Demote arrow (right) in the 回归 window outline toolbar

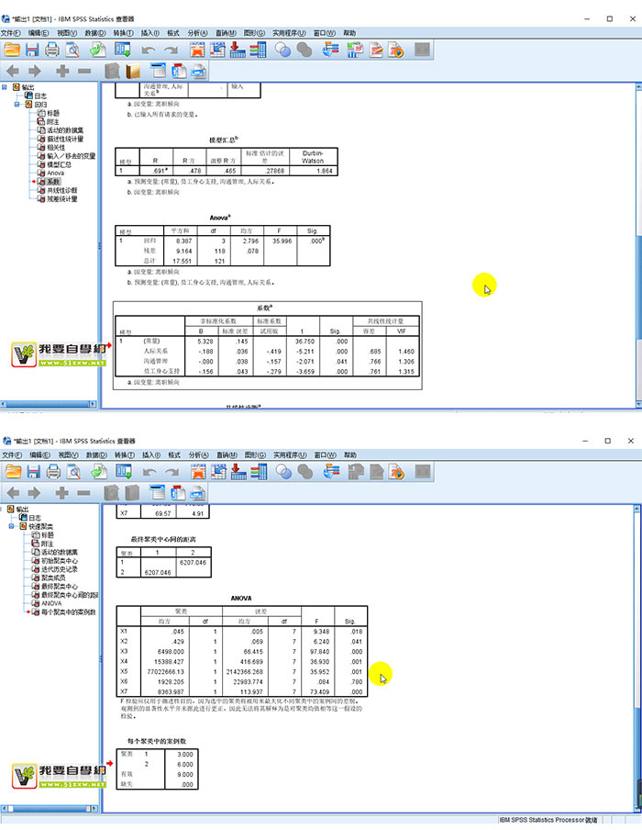coord(35,71)
